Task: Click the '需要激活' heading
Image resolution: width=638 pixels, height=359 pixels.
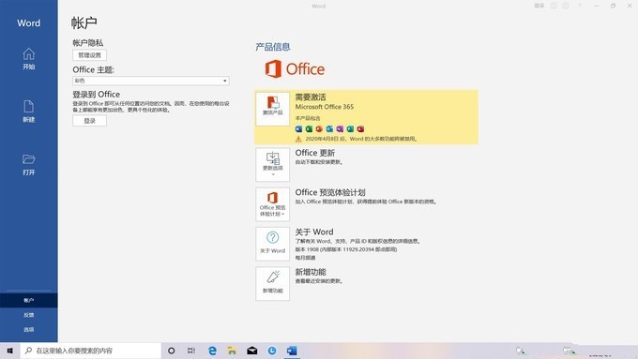Action: click(x=311, y=97)
